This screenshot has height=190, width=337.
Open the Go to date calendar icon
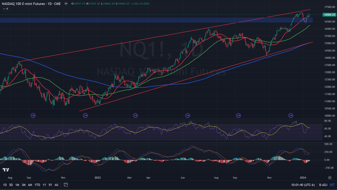(x=65, y=185)
